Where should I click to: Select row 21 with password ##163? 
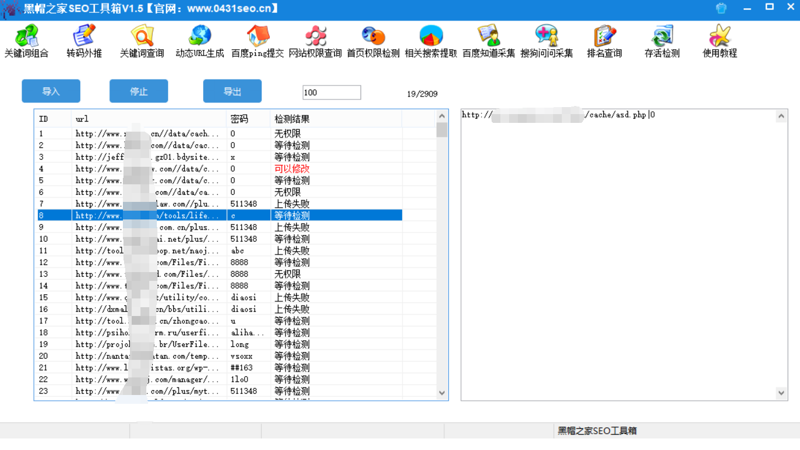coord(219,367)
